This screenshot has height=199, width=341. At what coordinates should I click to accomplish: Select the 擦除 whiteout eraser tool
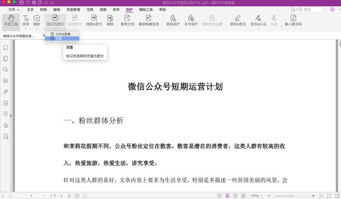pos(110,20)
